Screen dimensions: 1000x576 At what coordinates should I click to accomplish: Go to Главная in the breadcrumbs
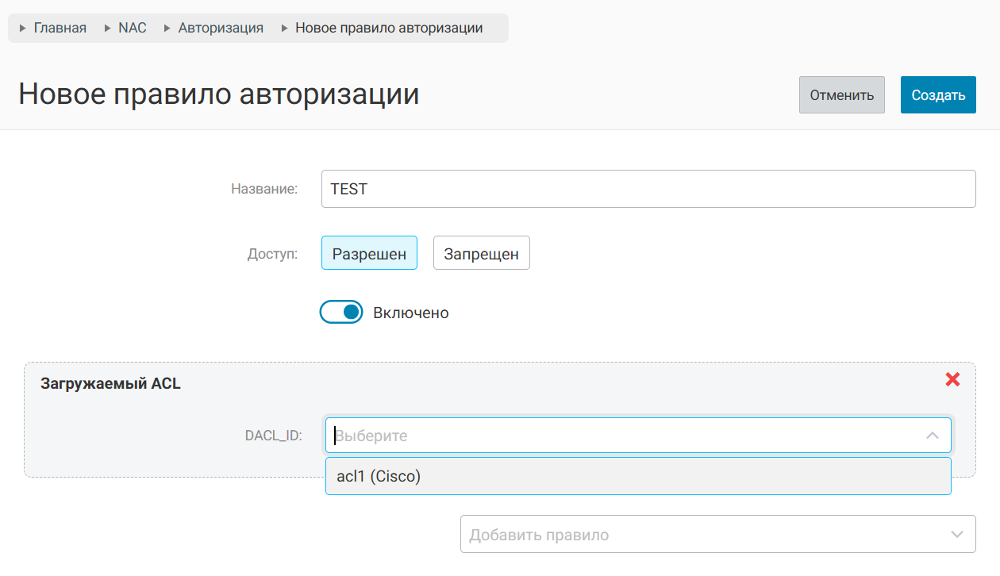pyautogui.click(x=60, y=28)
